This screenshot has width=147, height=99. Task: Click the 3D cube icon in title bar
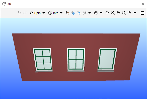(4, 4)
